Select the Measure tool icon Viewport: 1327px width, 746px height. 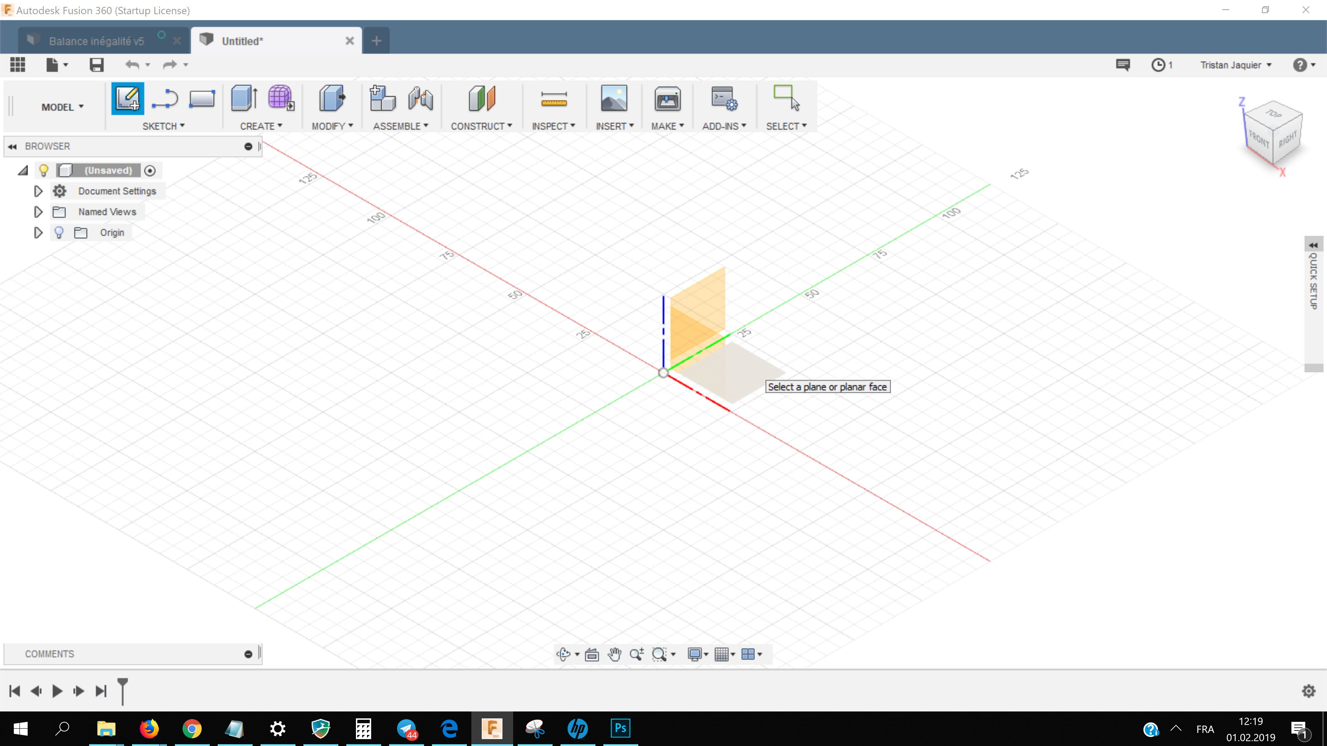click(554, 98)
